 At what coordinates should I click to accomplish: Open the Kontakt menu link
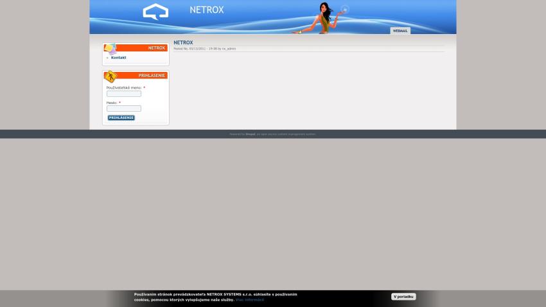coord(118,57)
